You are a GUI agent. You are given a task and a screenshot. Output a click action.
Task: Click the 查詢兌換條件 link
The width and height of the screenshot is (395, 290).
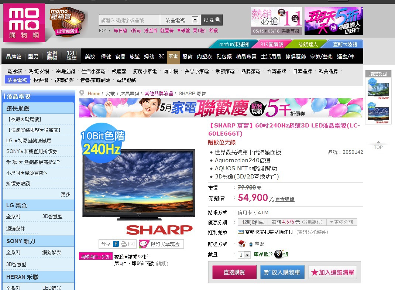point(312,232)
